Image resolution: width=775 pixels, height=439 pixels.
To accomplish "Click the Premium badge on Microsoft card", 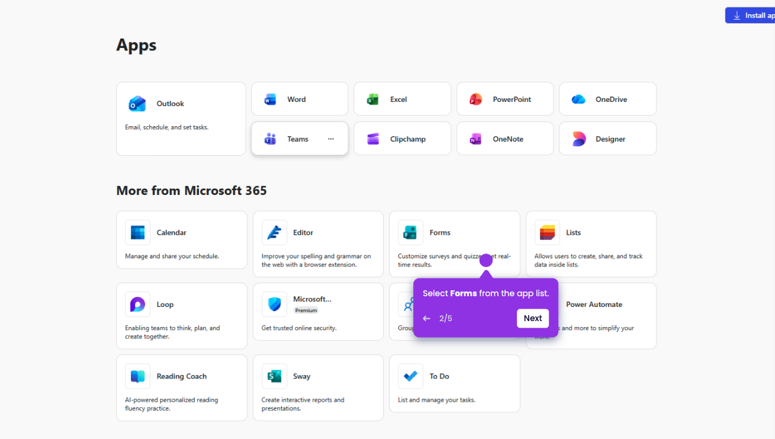I will [x=306, y=310].
